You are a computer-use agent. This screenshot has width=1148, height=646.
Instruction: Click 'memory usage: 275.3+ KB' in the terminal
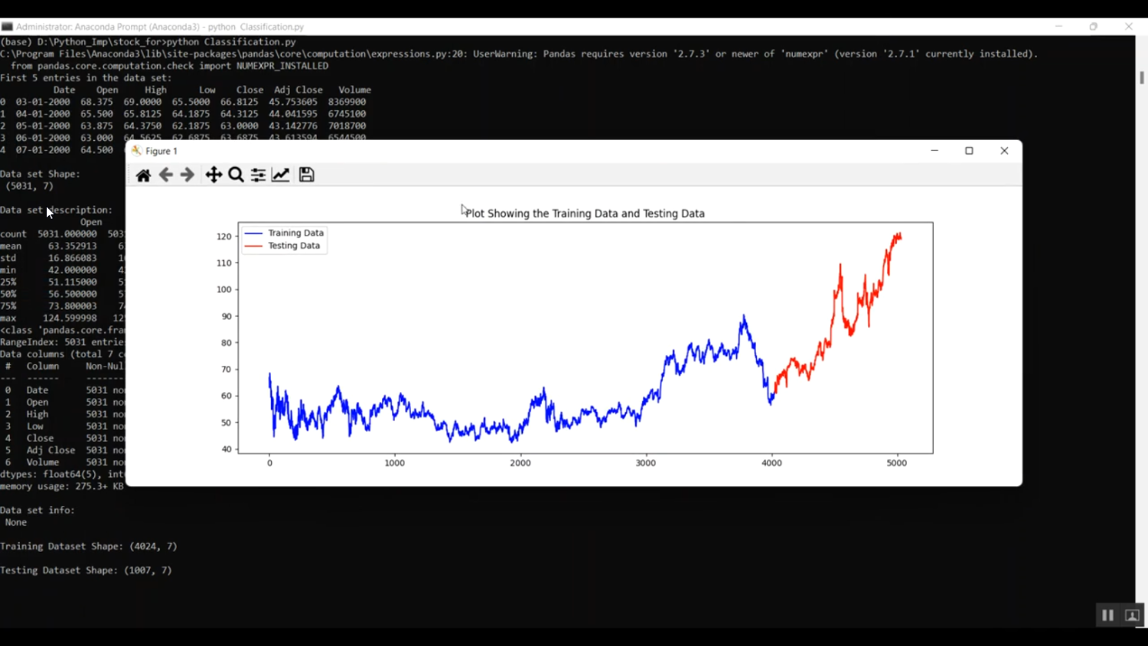coord(62,487)
